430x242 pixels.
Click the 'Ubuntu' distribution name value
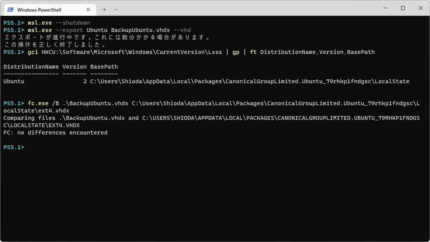[14, 81]
